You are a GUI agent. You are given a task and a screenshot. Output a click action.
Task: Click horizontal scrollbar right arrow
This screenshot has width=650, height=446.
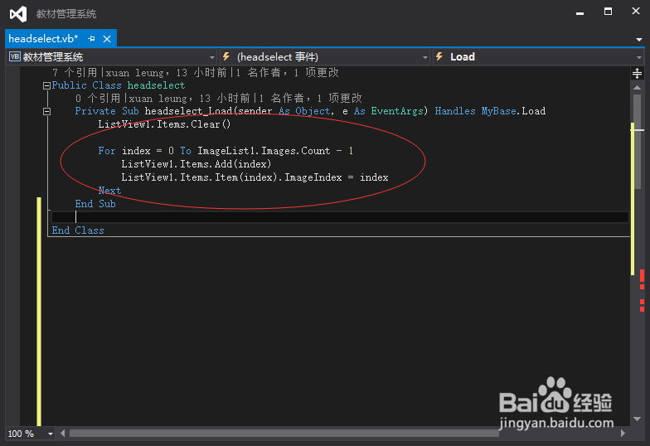coord(623,433)
